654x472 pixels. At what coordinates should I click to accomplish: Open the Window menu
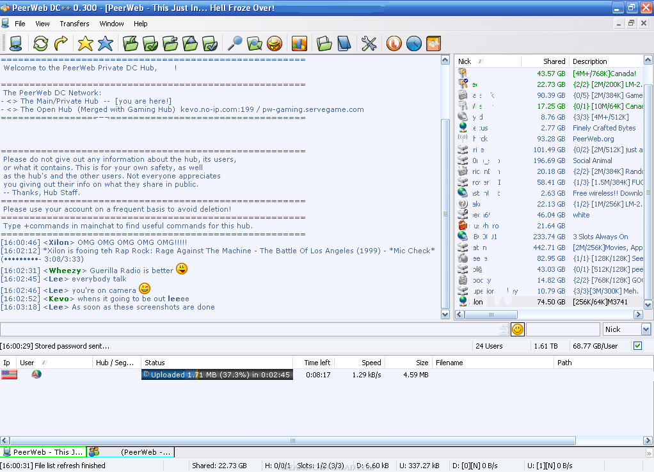coord(111,24)
